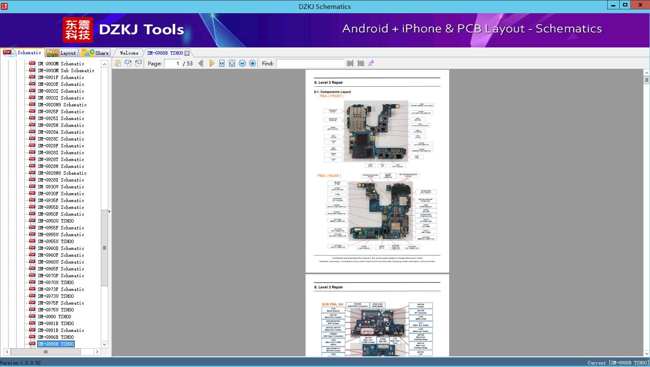Image resolution: width=650 pixels, height=367 pixels.
Task: Open SM-G930F Schematic in tree
Action: coord(61,194)
